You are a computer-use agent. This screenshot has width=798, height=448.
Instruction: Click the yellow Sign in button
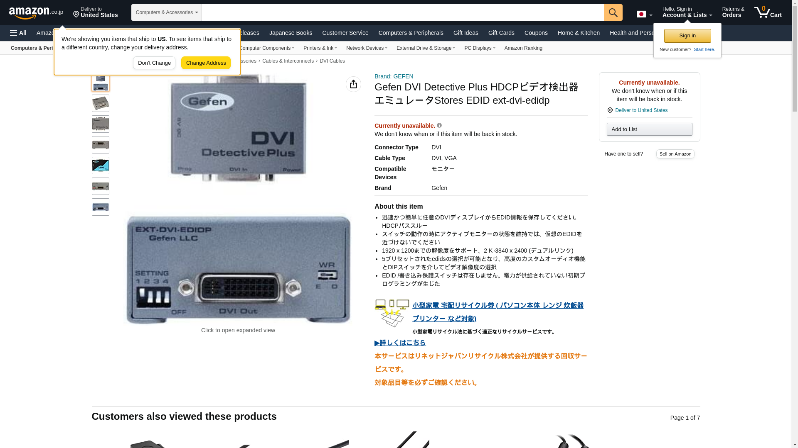(687, 36)
